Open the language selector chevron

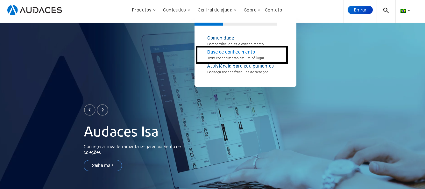click(x=409, y=11)
